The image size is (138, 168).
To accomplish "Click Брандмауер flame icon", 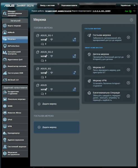I will 5,133.
